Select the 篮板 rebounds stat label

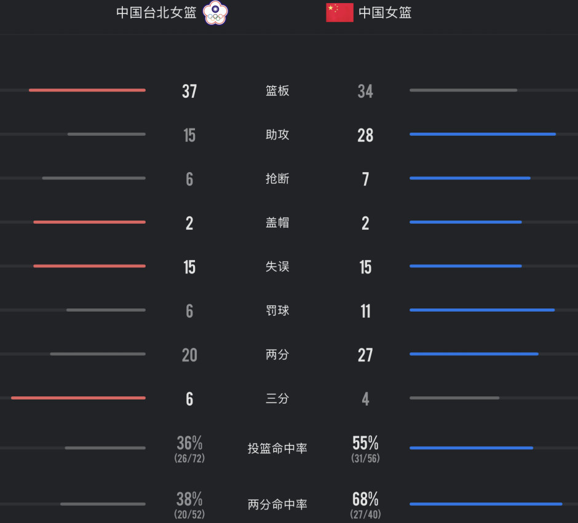[277, 90]
